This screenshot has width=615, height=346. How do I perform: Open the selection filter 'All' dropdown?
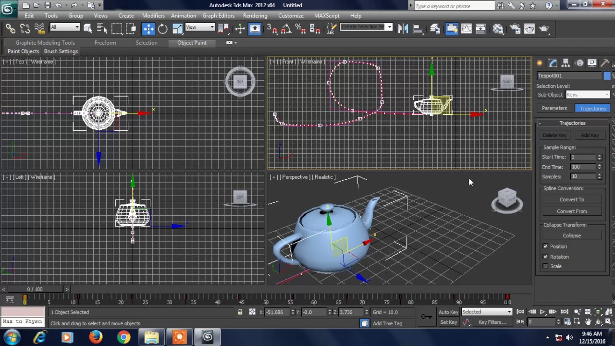tap(65, 27)
